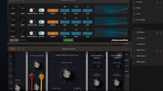Image resolution: width=163 pixels, height=91 pixels.
Task: Toggle the Mute parameter indicator
Action: click(x=134, y=8)
